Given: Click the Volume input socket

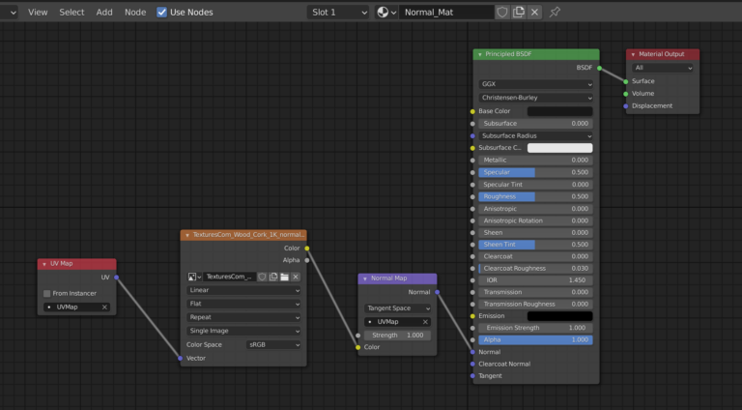Looking at the screenshot, I should pyautogui.click(x=626, y=94).
